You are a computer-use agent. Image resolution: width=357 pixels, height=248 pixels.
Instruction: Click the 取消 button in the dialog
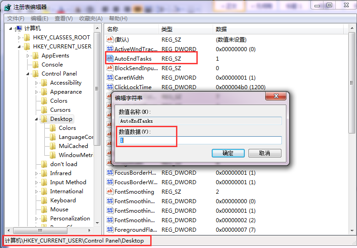coord(265,153)
